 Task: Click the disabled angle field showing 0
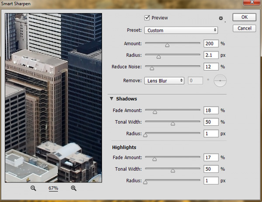195,81
